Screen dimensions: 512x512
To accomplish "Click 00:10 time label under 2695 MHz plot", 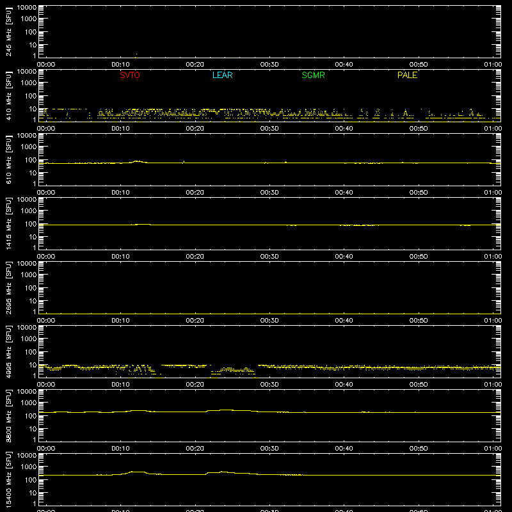I will 120,321.
